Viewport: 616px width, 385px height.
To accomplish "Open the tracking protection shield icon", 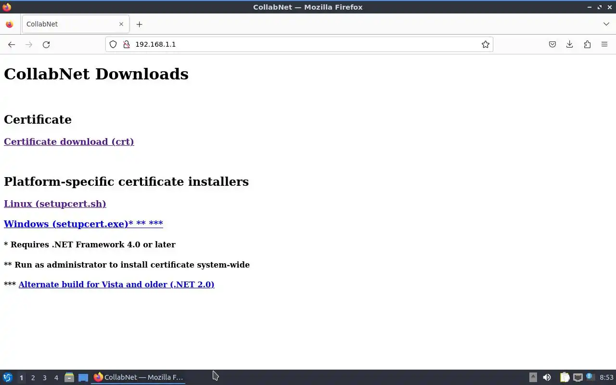I will [x=113, y=44].
